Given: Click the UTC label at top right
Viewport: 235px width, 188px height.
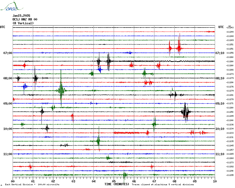Looking at the screenshot, I should 221,27.
